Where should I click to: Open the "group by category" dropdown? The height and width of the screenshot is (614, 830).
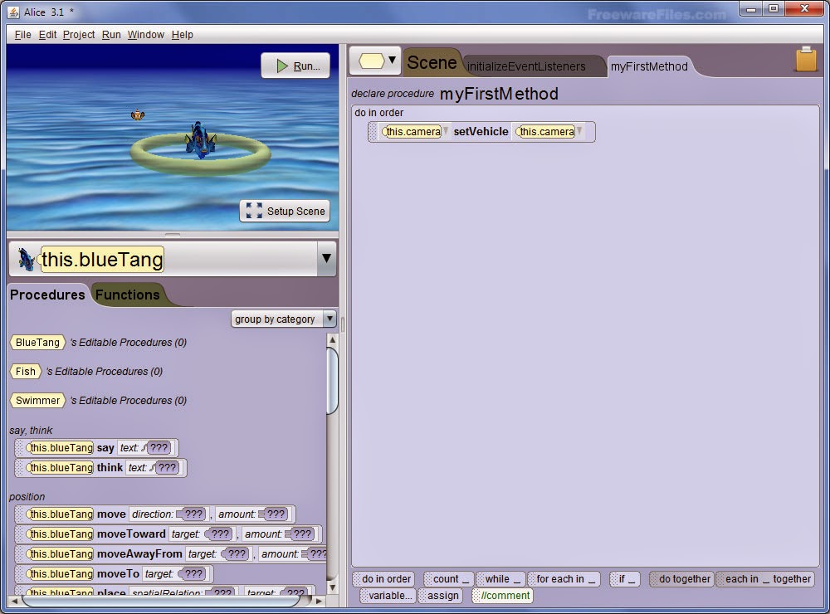click(x=329, y=319)
